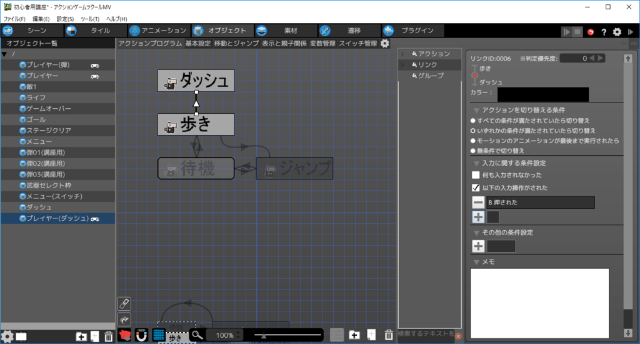
Task: Open the ヘルプ(H) menu
Action: [117, 19]
